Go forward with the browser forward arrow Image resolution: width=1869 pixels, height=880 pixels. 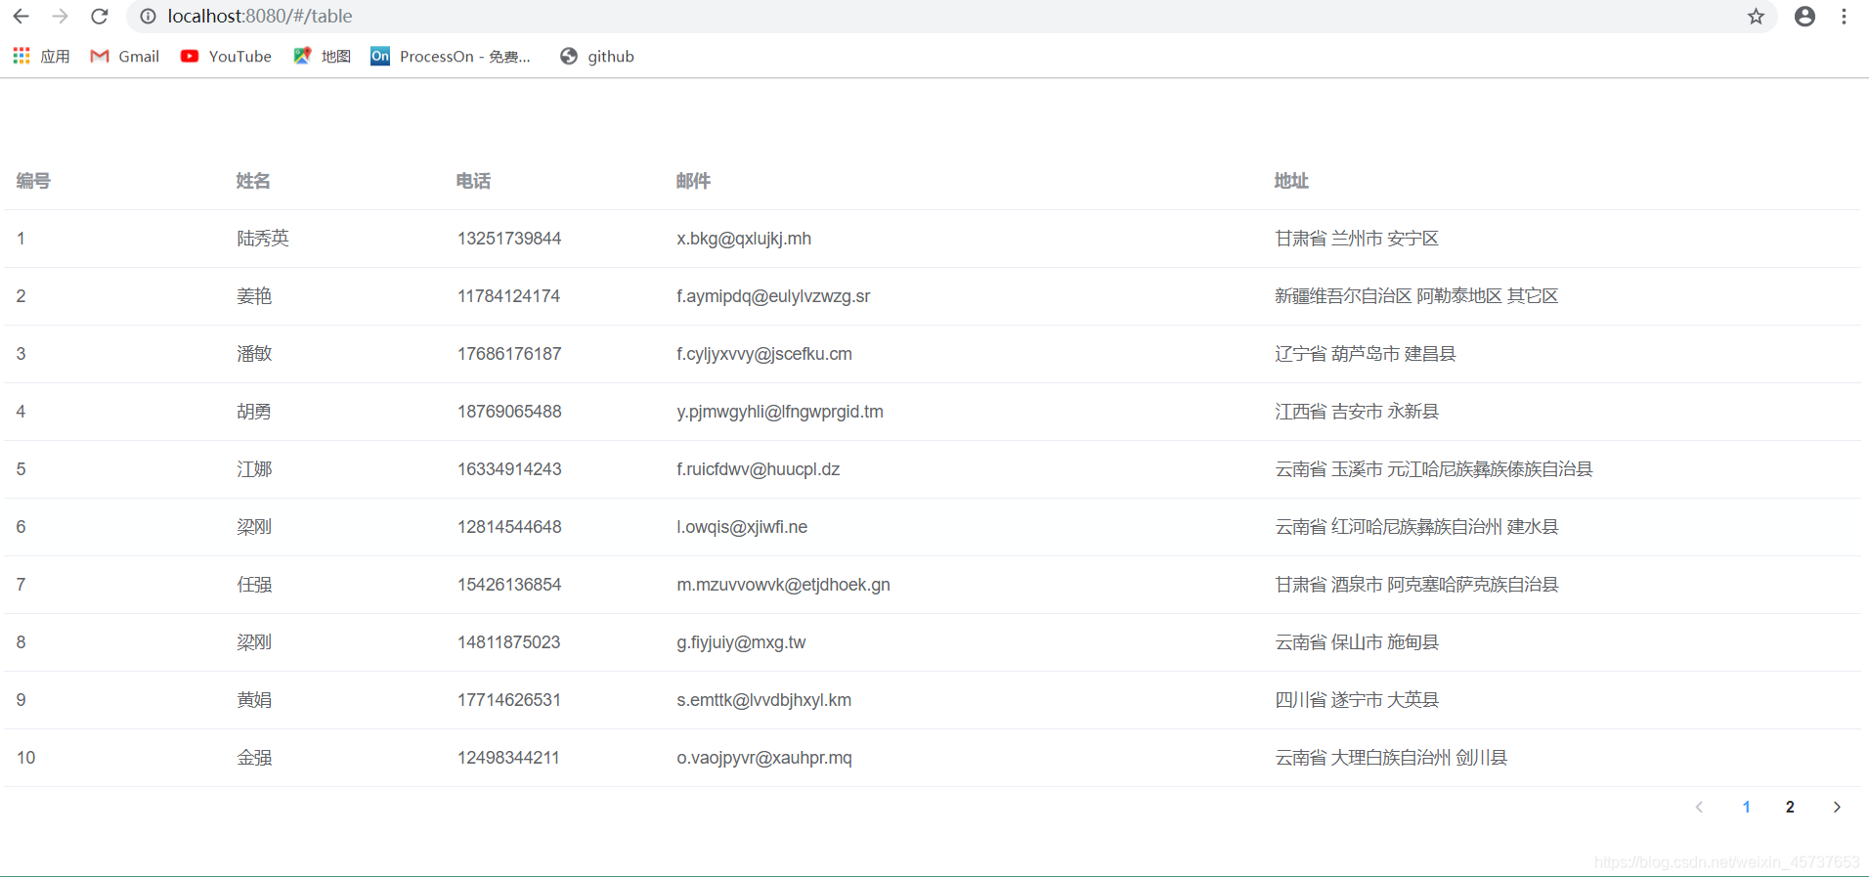pos(60,17)
